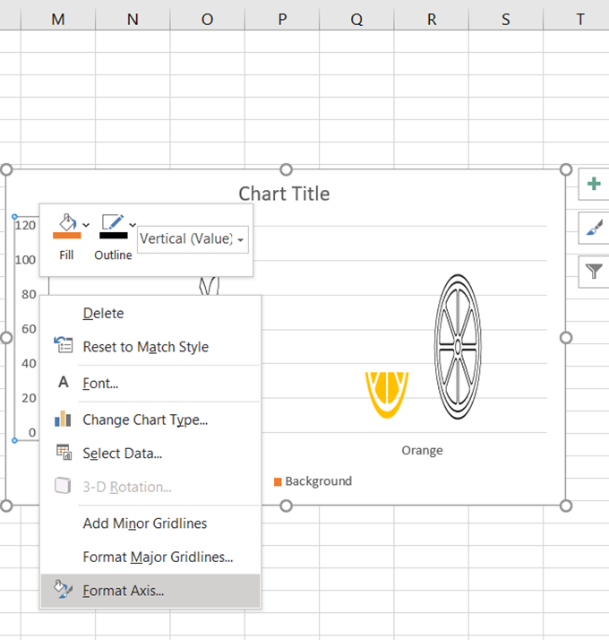
Task: Click the Font letter A icon
Action: pyautogui.click(x=64, y=382)
